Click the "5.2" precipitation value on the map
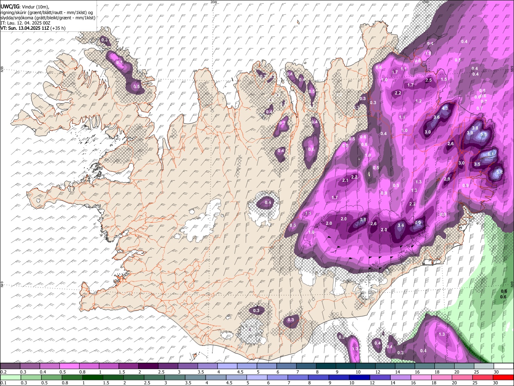 click(500, 172)
